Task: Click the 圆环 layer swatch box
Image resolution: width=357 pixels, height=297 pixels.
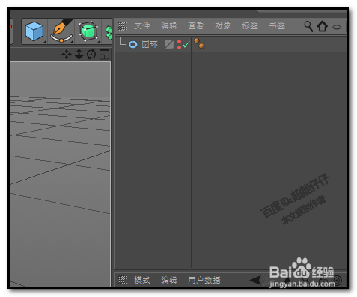Action: (169, 44)
